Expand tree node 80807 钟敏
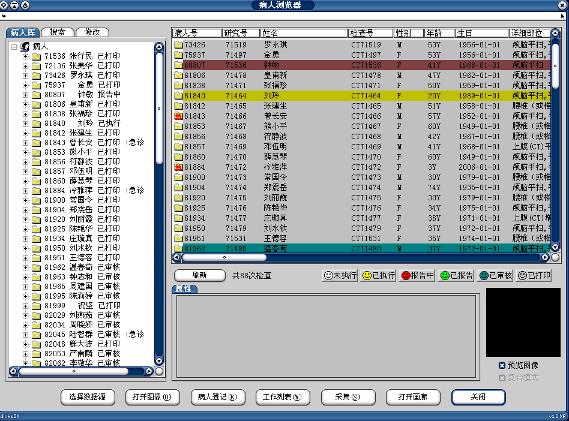Viewport: 569px width, 421px height. pyautogui.click(x=25, y=95)
